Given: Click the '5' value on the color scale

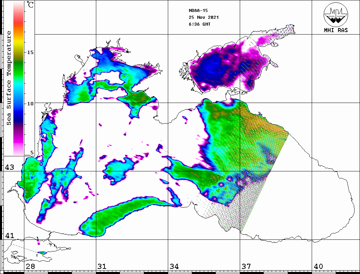Looking at the screenshot, I should (32, 153).
